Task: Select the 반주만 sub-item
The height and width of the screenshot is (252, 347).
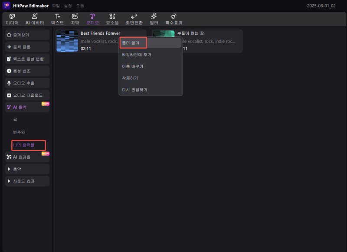Action: pyautogui.click(x=19, y=132)
